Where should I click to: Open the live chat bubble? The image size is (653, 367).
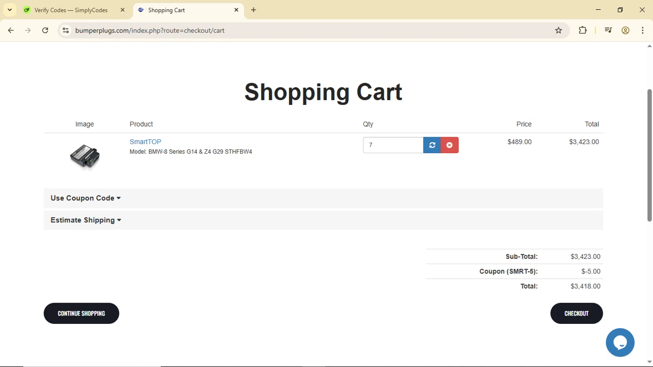click(x=620, y=343)
